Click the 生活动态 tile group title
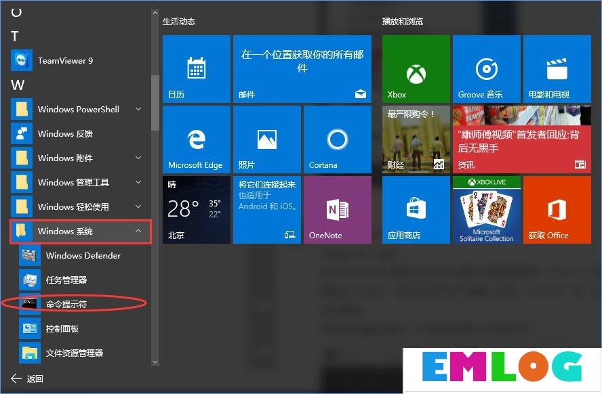 coord(179,22)
